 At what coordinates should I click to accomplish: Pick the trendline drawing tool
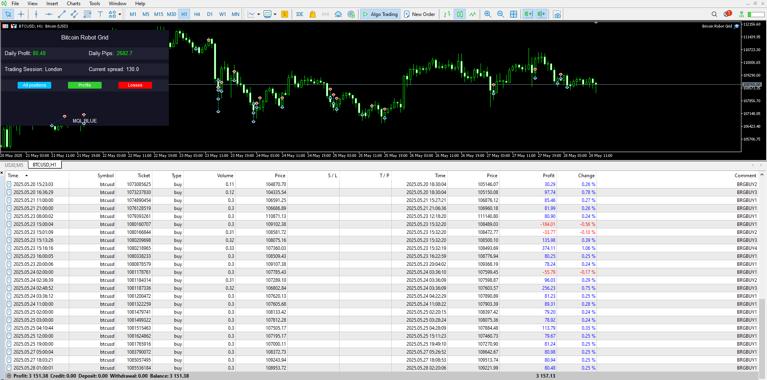62,14
